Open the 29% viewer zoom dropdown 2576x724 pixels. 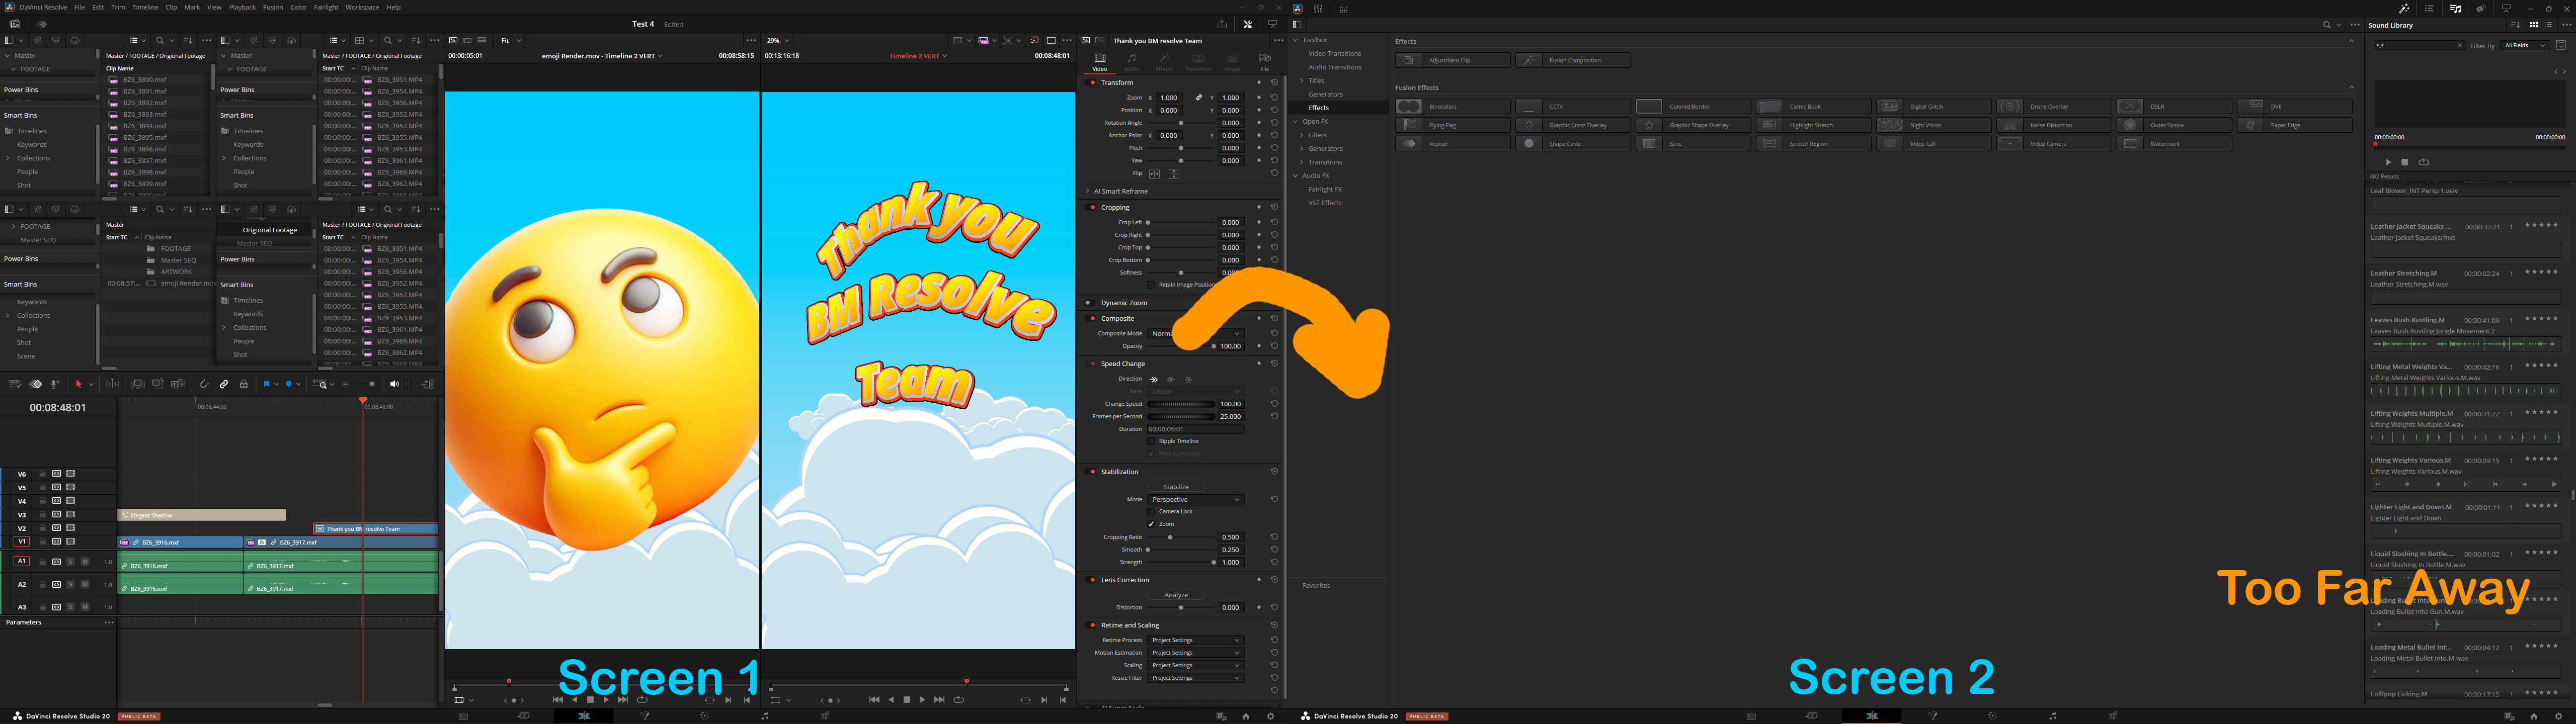(778, 41)
